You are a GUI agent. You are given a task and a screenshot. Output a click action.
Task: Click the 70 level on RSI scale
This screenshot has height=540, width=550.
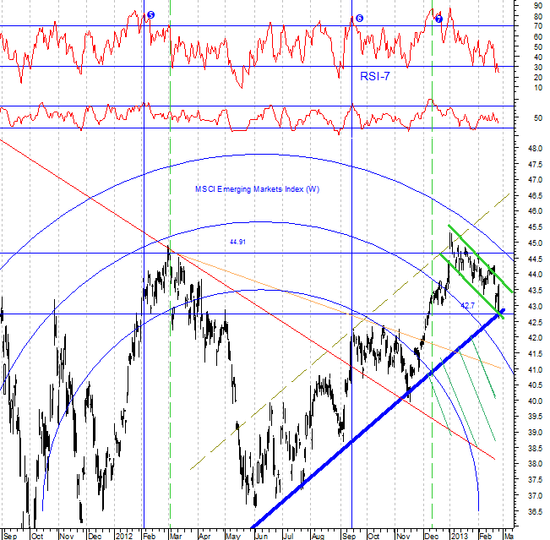[538, 26]
